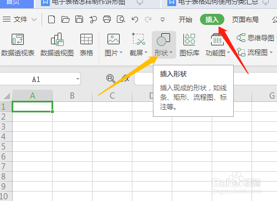Expand the 图片 dropdown arrow

[x=121, y=53]
